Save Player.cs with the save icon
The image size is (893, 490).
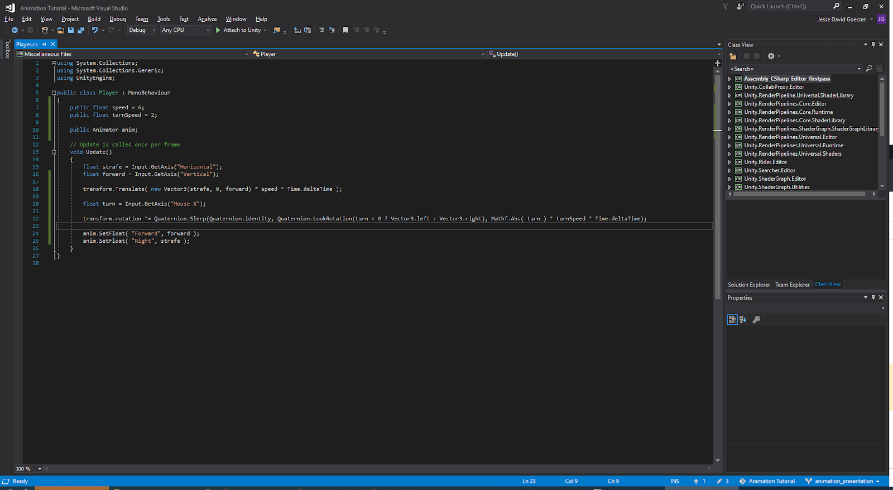point(71,30)
